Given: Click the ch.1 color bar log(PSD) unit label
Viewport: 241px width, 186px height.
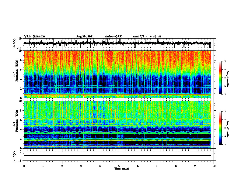Looking at the screenshot, I should pyautogui.click(x=228, y=79).
